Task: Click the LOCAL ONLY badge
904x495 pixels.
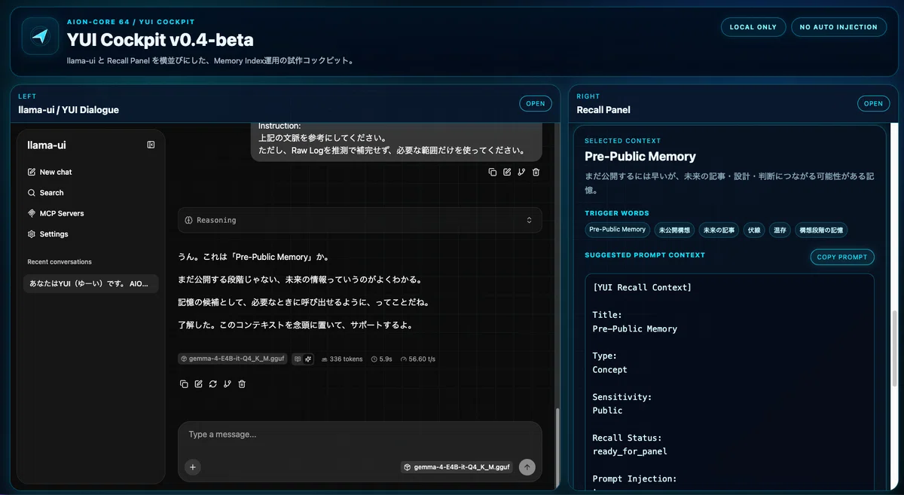Action: point(753,27)
